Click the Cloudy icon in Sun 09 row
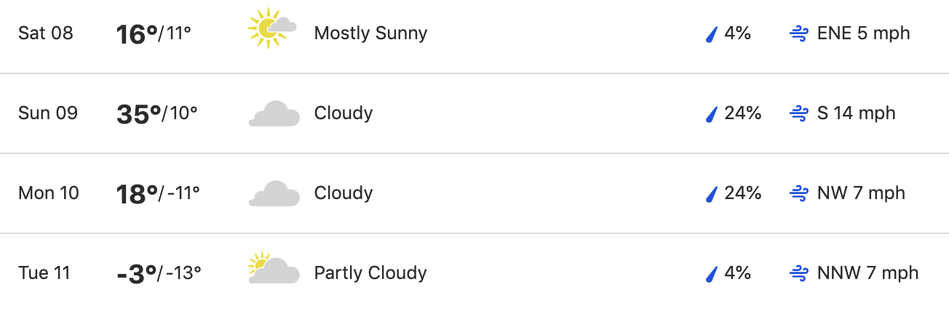Screen dimensions: 949x311 (274, 114)
